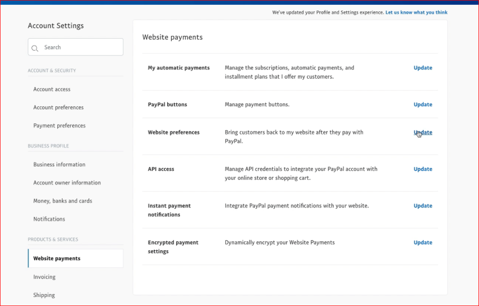This screenshot has height=306, width=479.
Task: Click 'We've updated your Profile and Settings' notice
Action: (x=328, y=12)
